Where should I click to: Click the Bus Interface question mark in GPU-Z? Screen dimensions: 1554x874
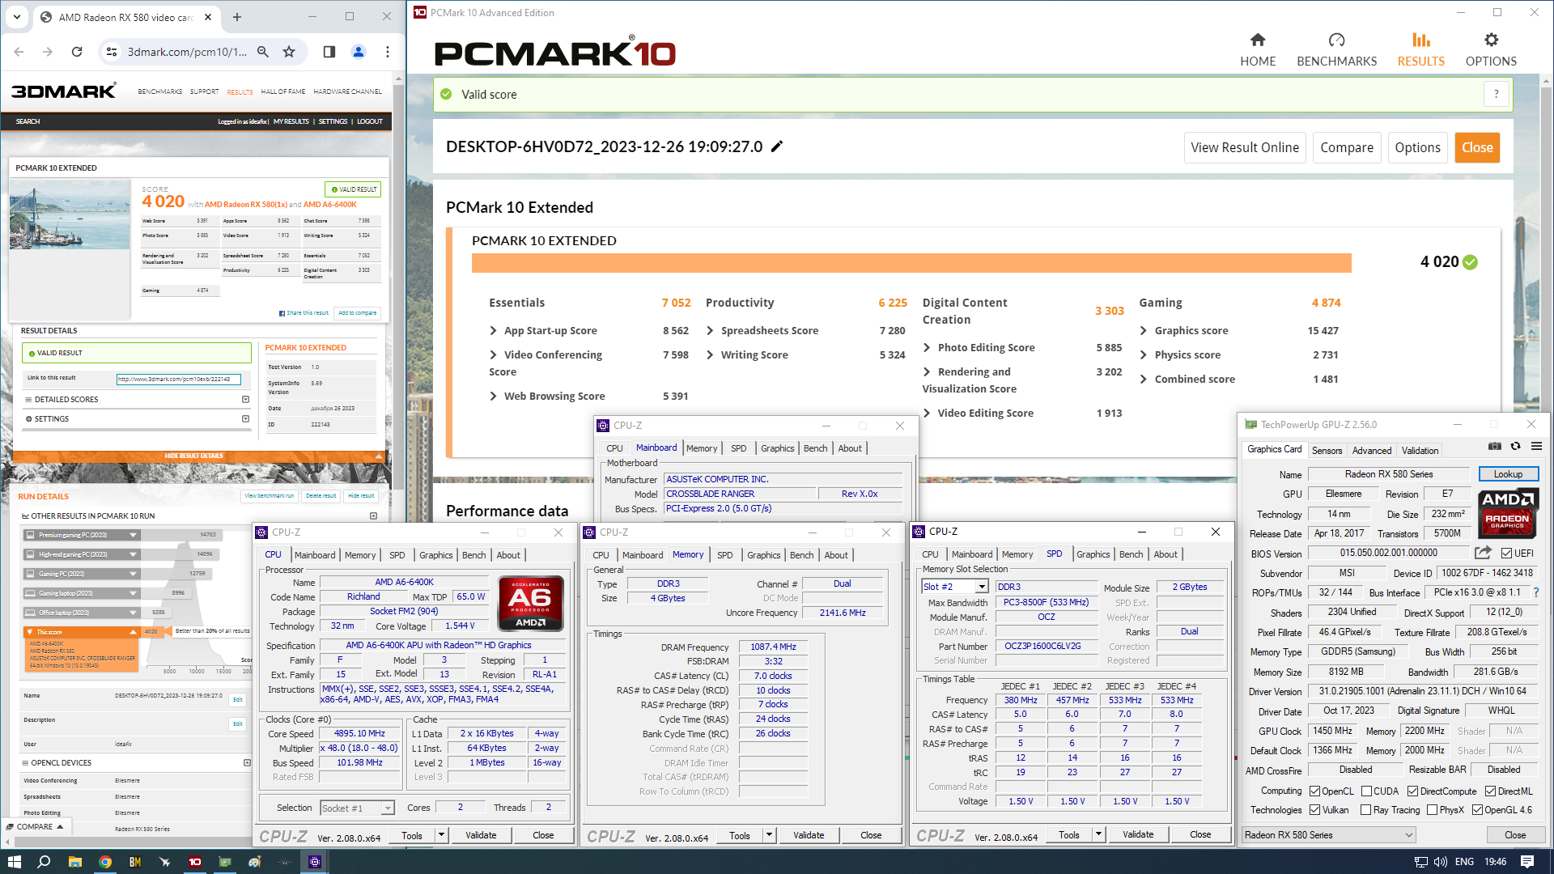[1535, 592]
